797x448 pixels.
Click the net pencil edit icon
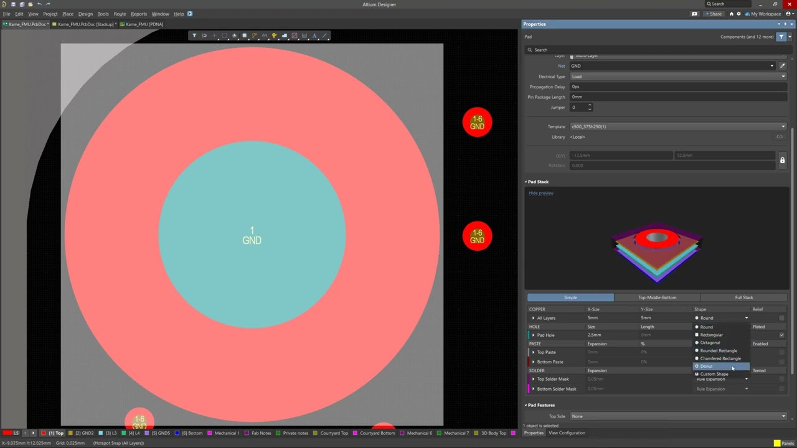[x=782, y=66]
